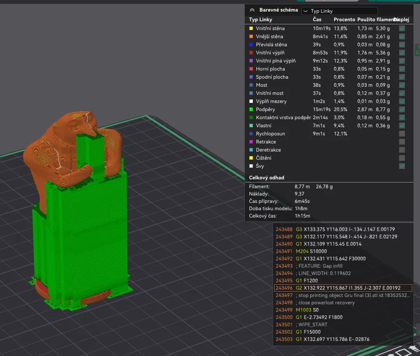Click the Čas column header
The width and height of the screenshot is (420, 356).
(x=317, y=20)
